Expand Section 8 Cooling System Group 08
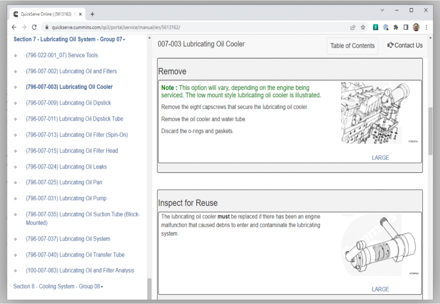The height and width of the screenshot is (304, 440). pyautogui.click(x=58, y=286)
